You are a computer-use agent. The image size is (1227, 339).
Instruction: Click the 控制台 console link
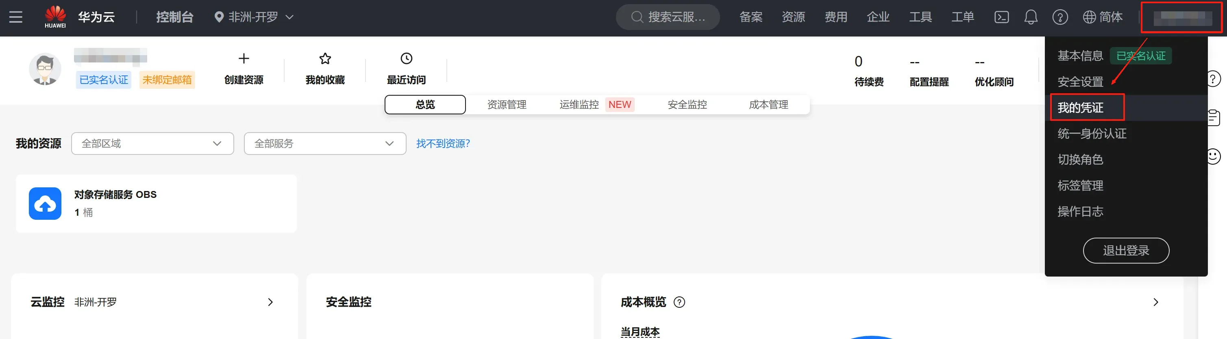tap(175, 17)
